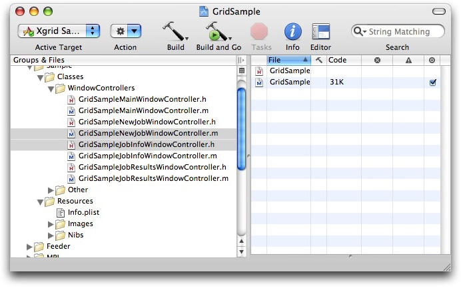Click the scroll up arrow
This screenshot has height=288, width=461.
(241, 241)
